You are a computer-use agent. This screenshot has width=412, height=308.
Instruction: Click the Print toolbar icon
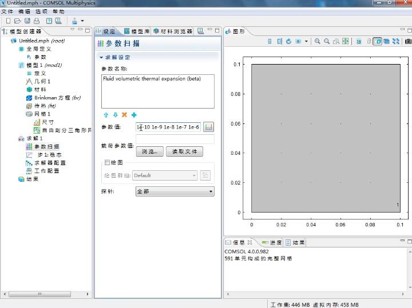click(x=37, y=21)
